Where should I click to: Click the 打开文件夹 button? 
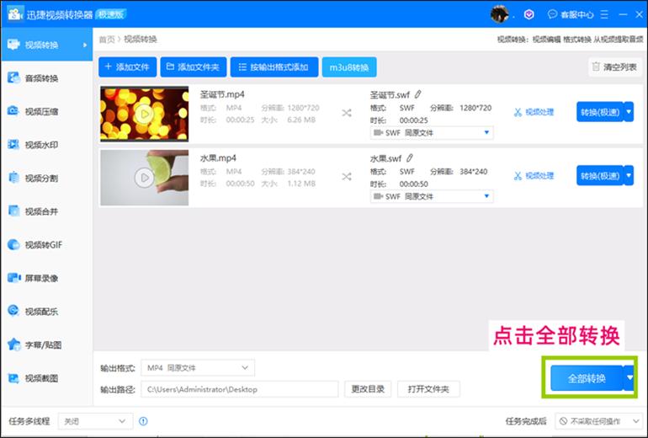coord(428,389)
